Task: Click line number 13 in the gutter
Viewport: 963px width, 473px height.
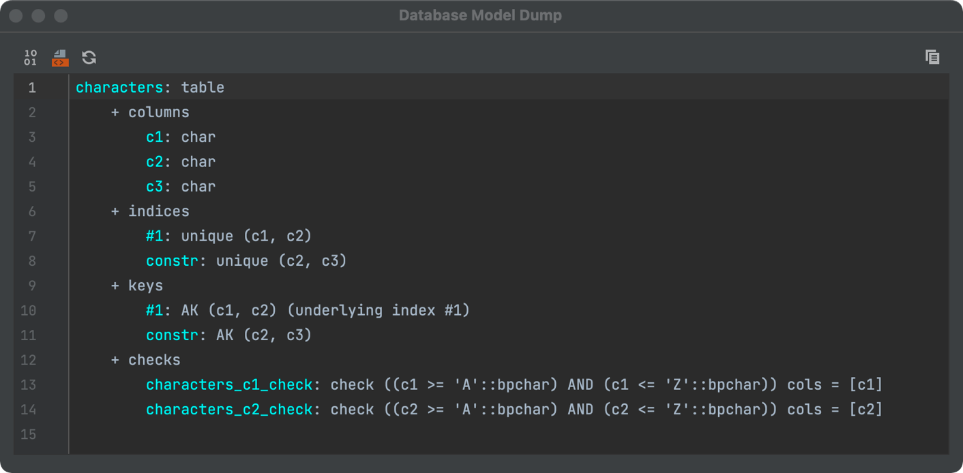Action: tap(29, 384)
